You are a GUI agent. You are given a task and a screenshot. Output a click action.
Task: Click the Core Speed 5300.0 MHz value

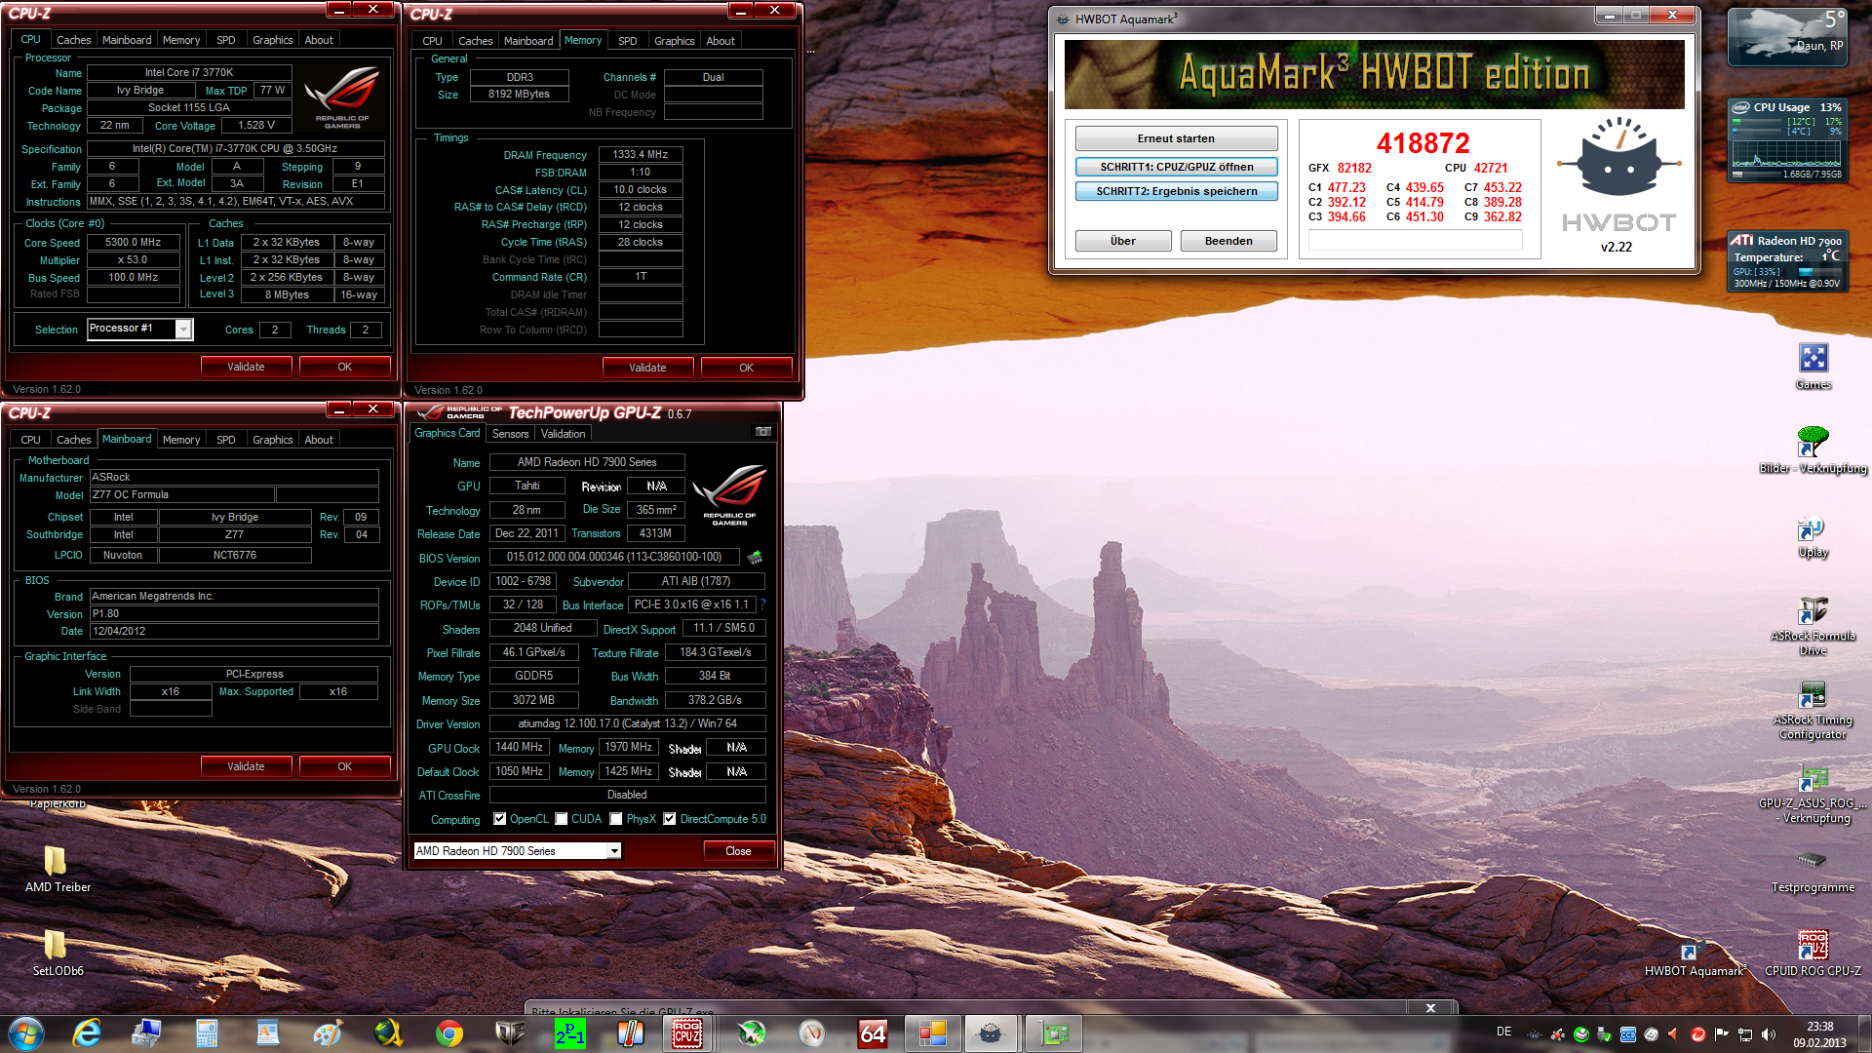[x=134, y=242]
